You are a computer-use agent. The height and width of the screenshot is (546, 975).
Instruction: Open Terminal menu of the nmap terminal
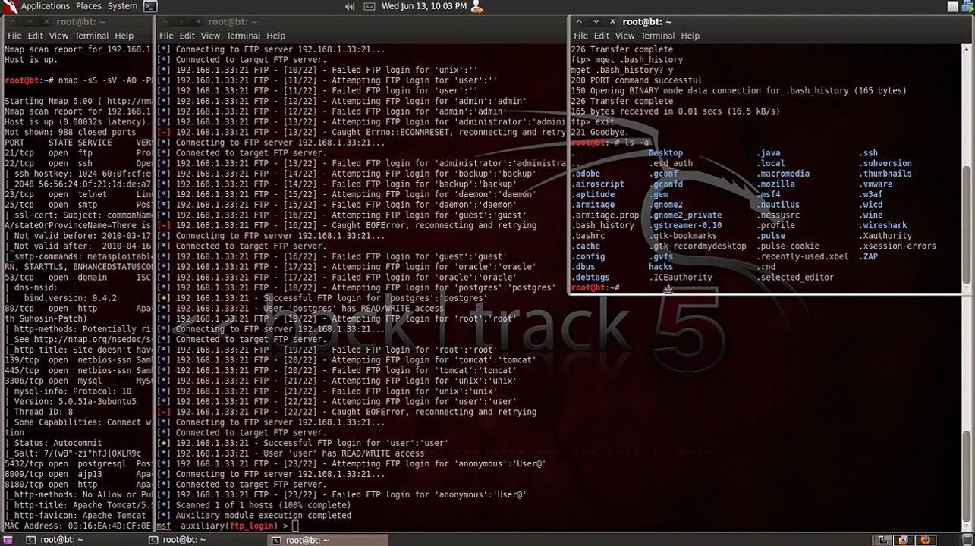click(x=91, y=36)
